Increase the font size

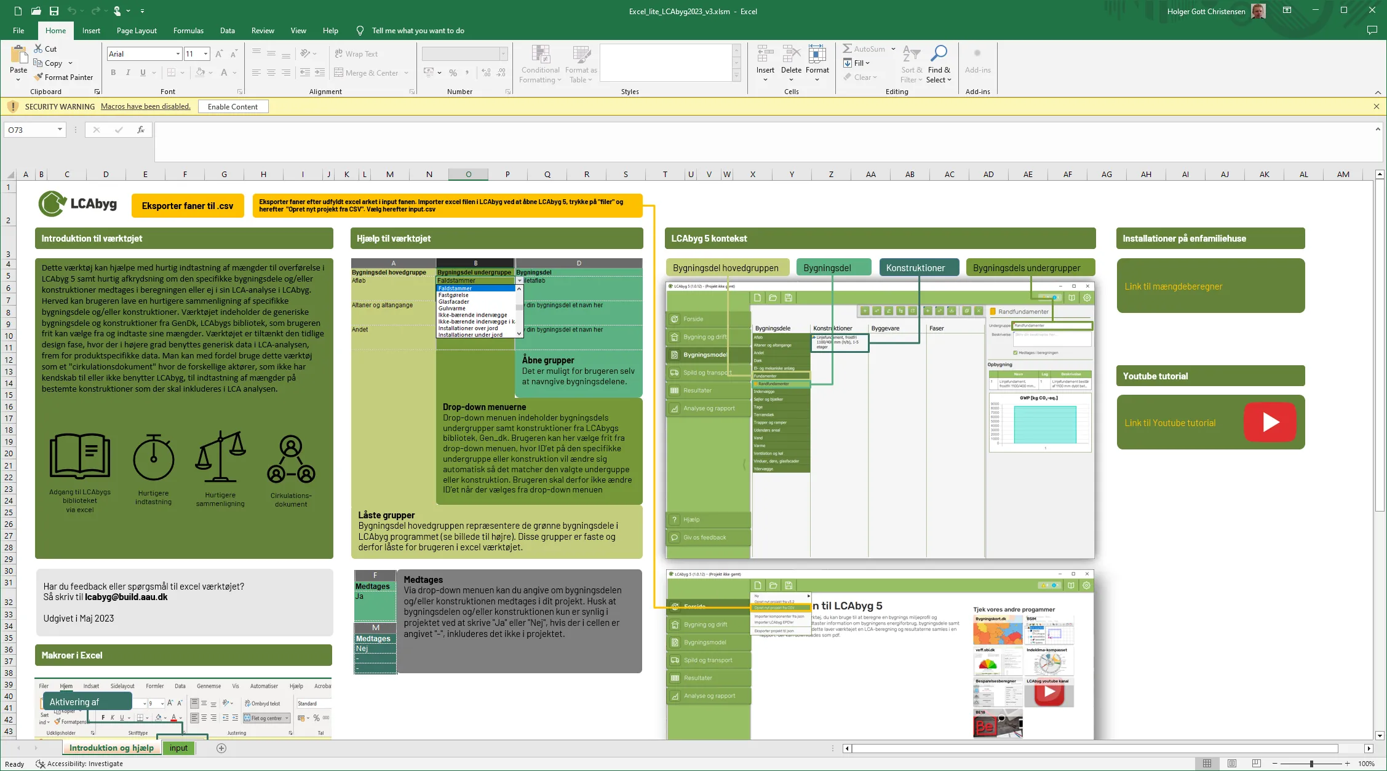click(219, 54)
